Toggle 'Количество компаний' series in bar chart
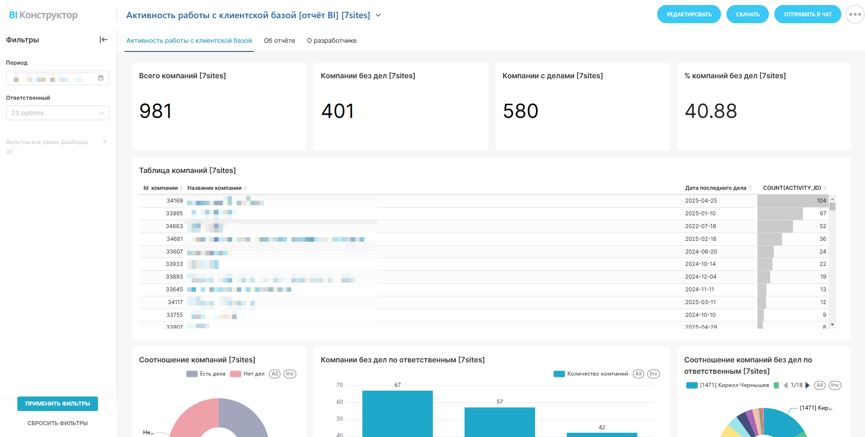This screenshot has height=437, width=865. [591, 374]
